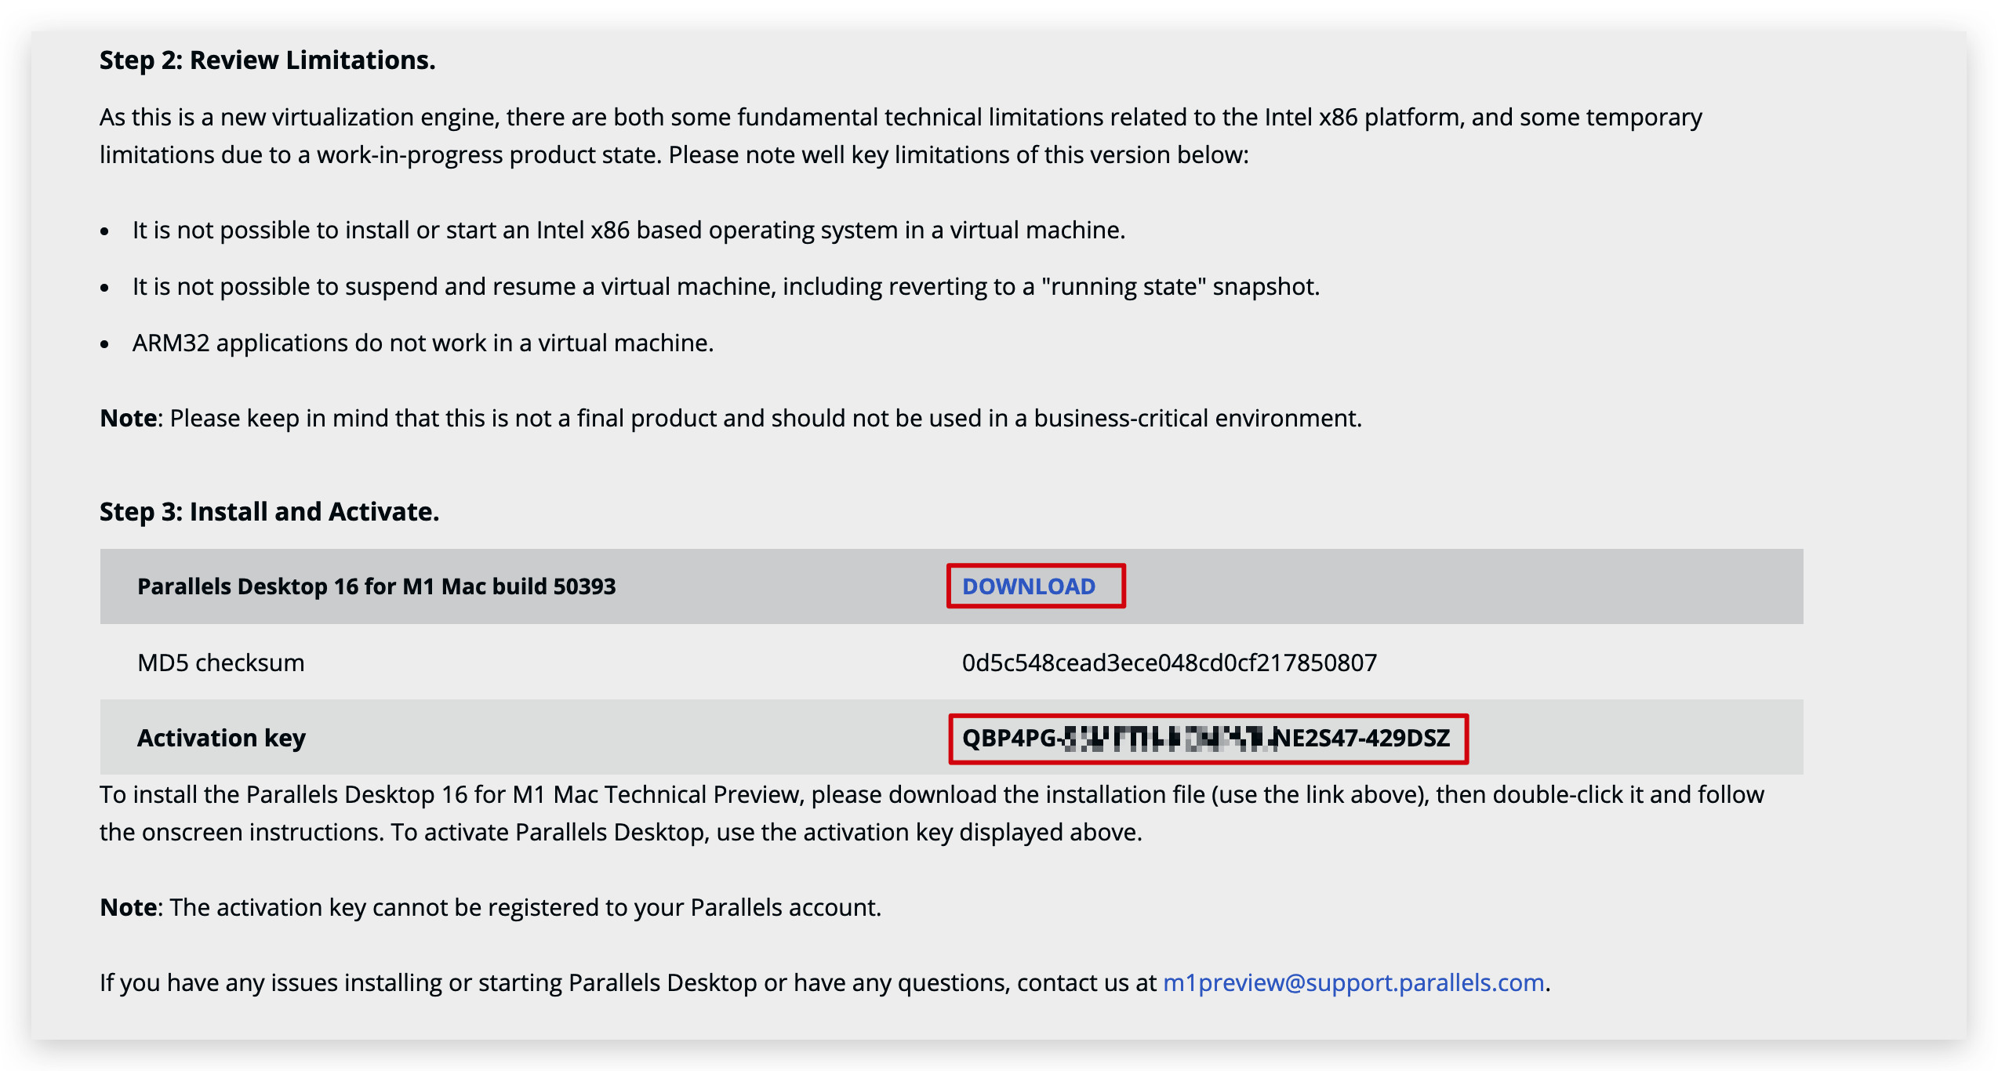Click the 'If you have any issues' sentence

coord(627,982)
